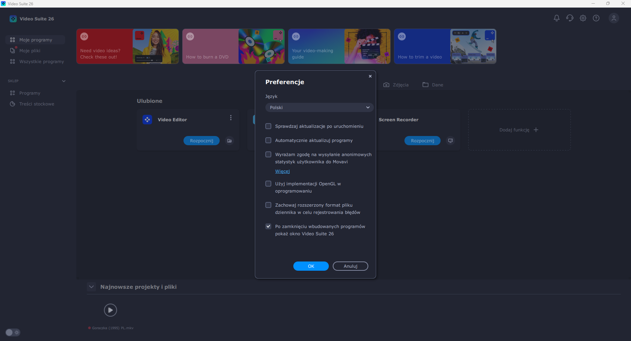Check anonymous statistics consent box
631x341 pixels.
(268, 154)
